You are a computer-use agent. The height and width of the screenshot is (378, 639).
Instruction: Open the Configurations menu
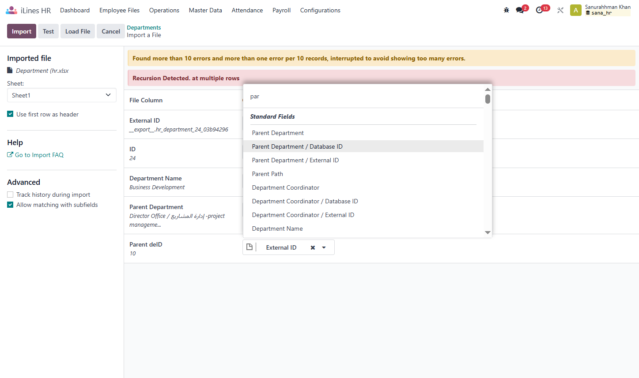[x=320, y=10]
